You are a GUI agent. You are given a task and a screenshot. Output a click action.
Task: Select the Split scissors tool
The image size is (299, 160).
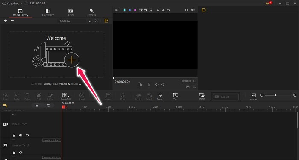coord(39,96)
